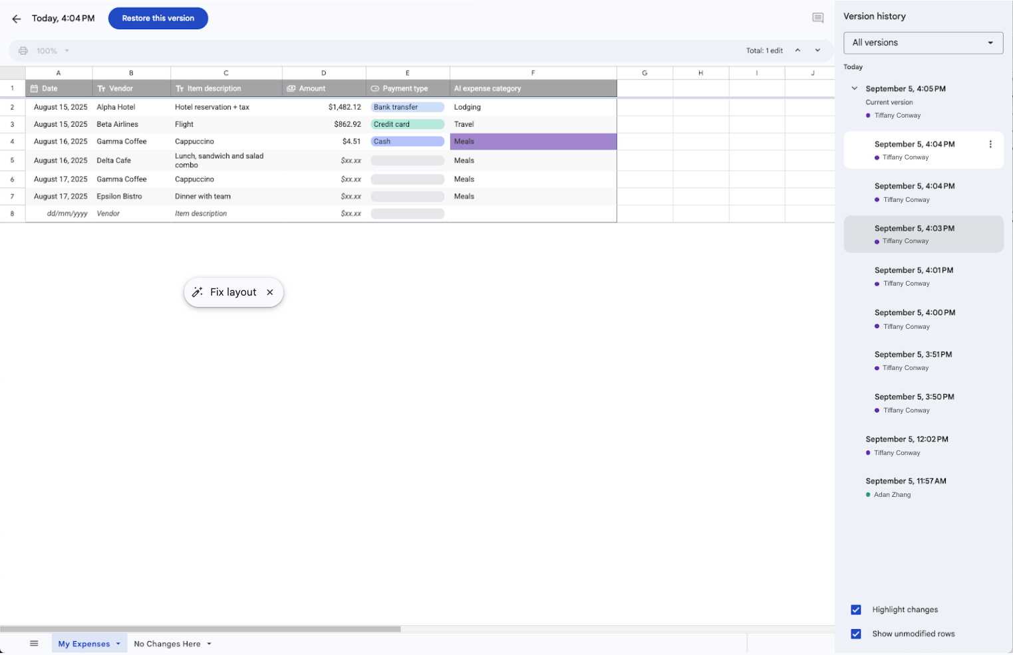Go to next edit with down arrow
Screen dimensions: 1013x655
click(x=817, y=50)
